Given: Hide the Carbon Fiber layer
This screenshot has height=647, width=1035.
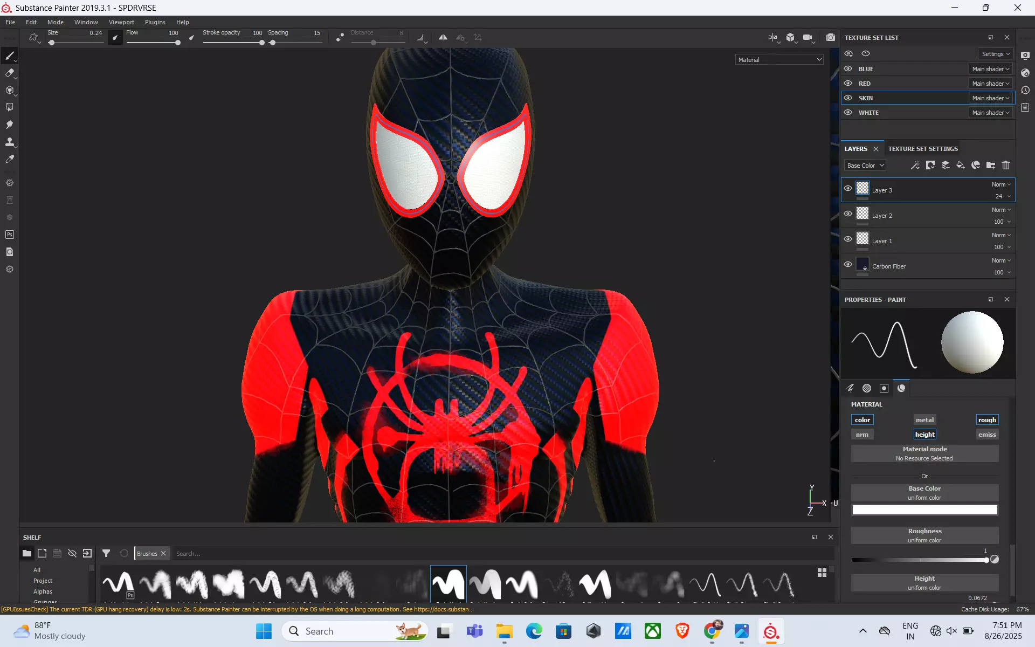Looking at the screenshot, I should click(848, 265).
